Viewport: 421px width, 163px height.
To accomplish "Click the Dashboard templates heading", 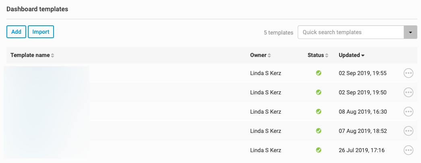I will coord(37,10).
